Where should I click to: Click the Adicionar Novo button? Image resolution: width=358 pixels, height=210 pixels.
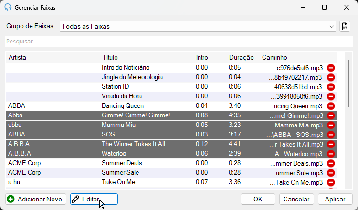pos(36,199)
